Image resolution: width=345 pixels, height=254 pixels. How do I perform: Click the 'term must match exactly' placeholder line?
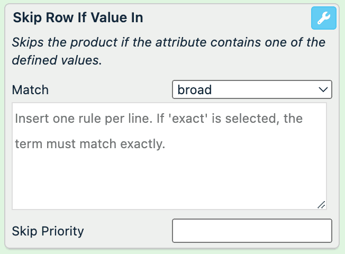point(90,143)
